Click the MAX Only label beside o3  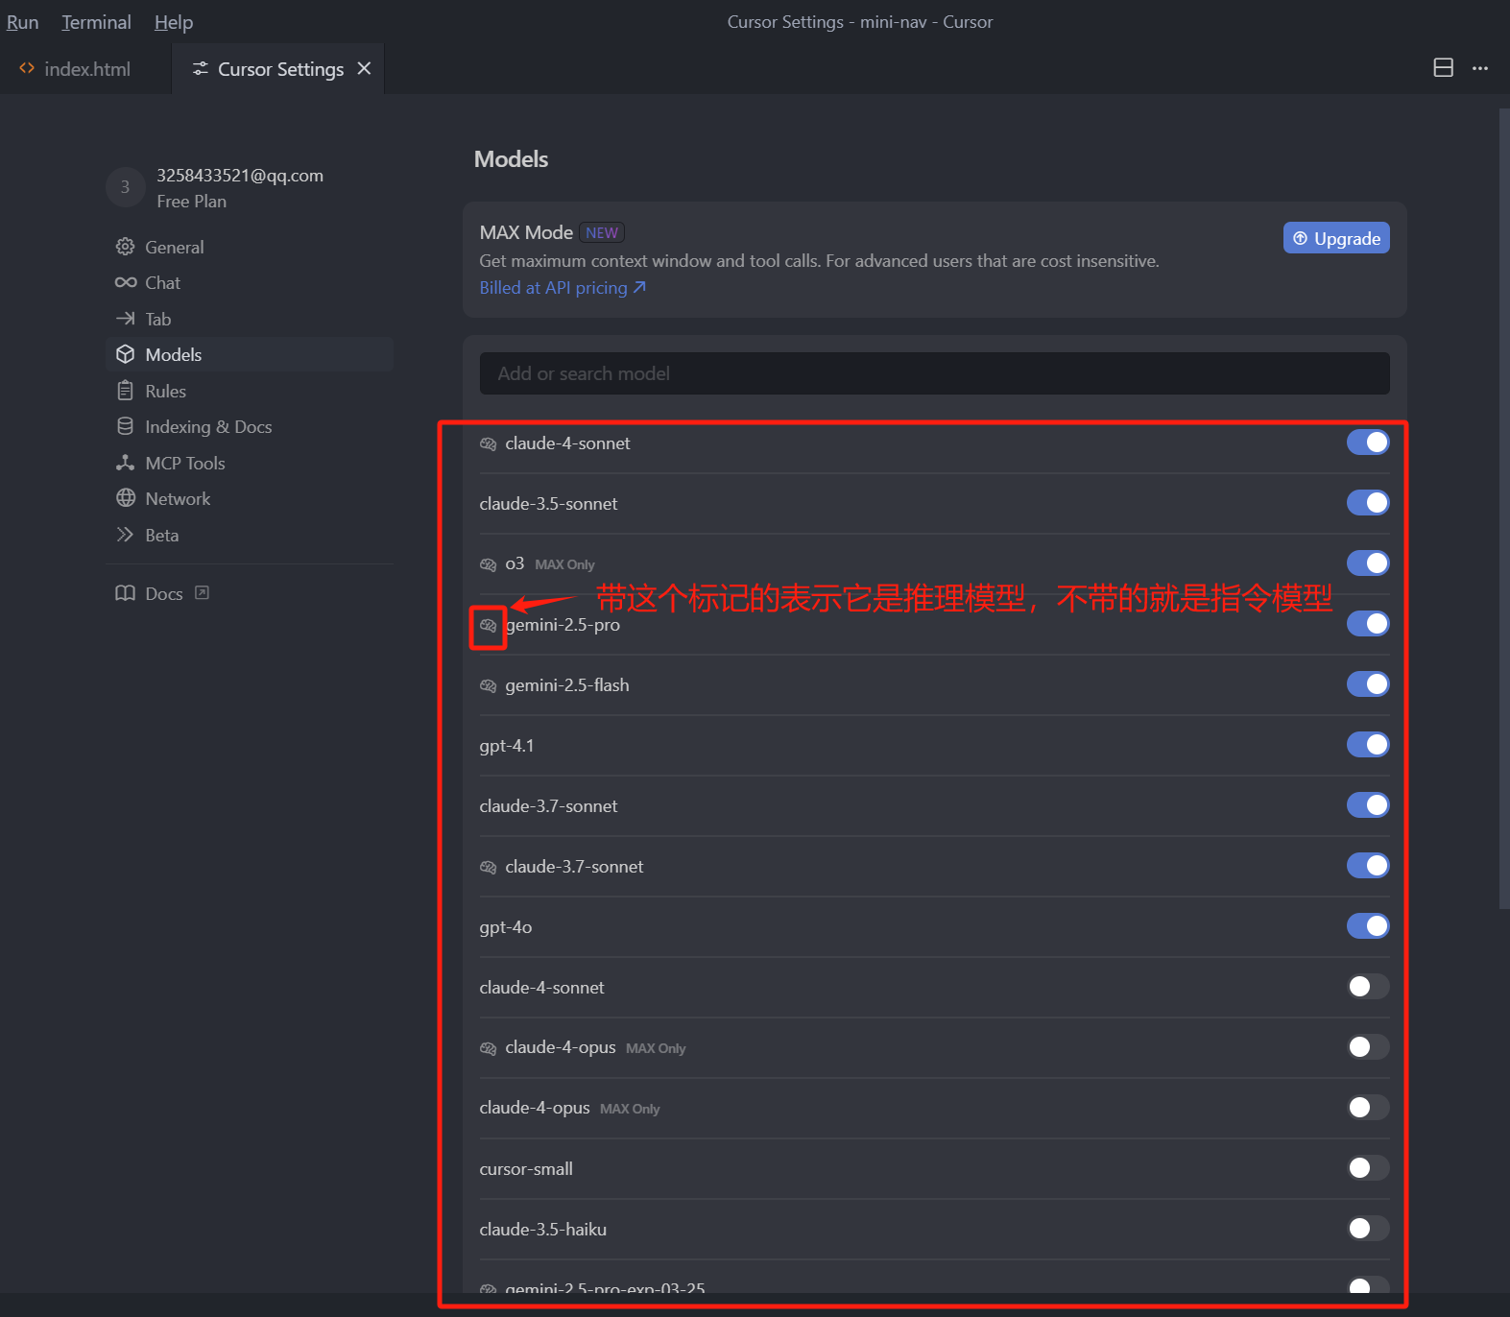[x=564, y=564]
